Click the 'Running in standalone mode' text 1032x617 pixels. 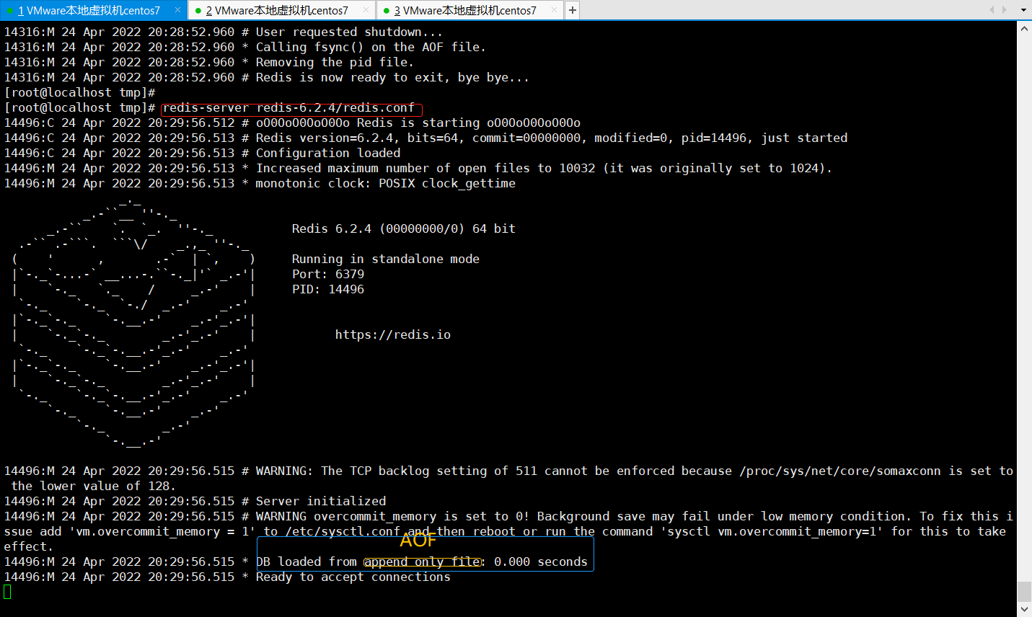[386, 259]
